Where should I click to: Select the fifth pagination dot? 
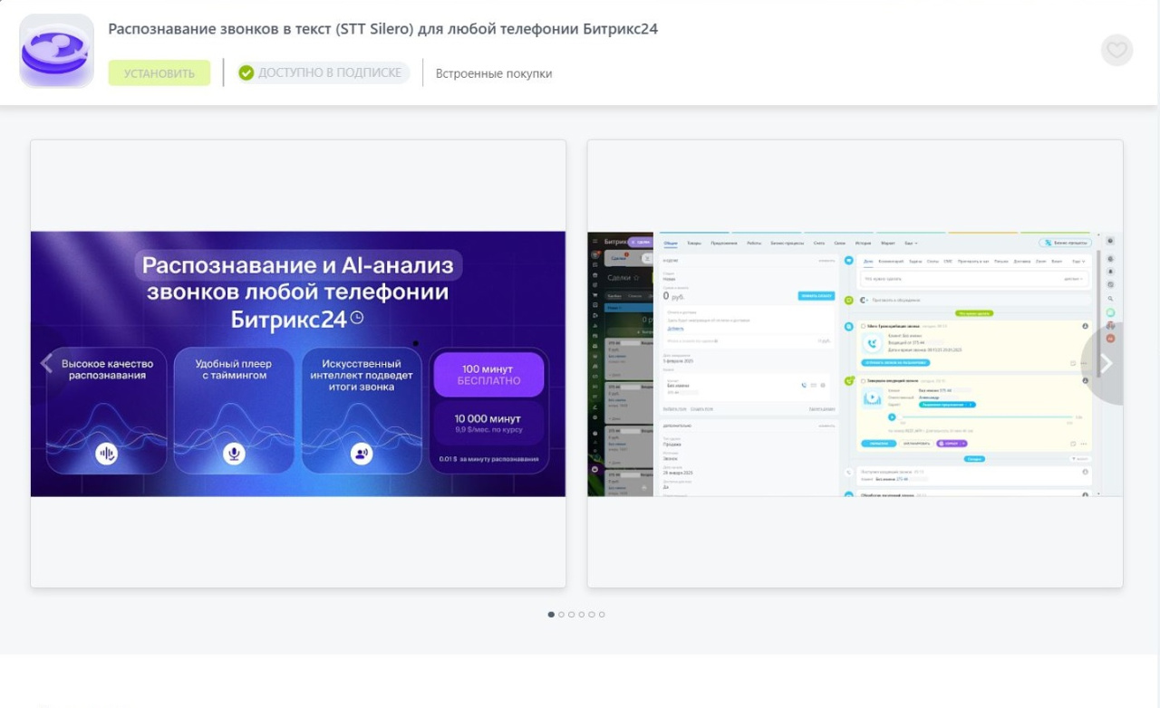tap(591, 615)
